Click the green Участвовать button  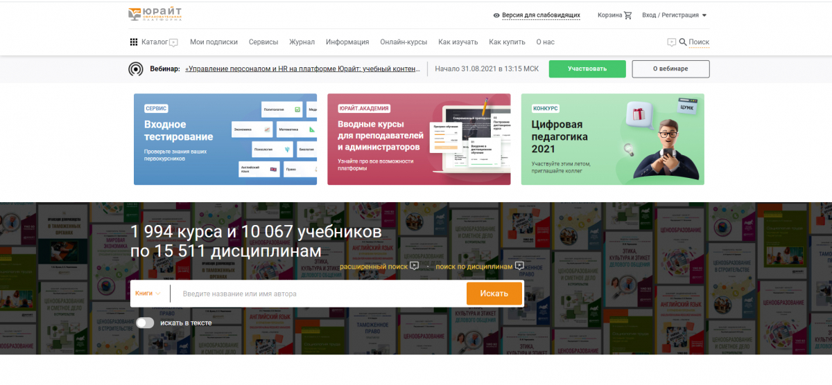tap(587, 69)
